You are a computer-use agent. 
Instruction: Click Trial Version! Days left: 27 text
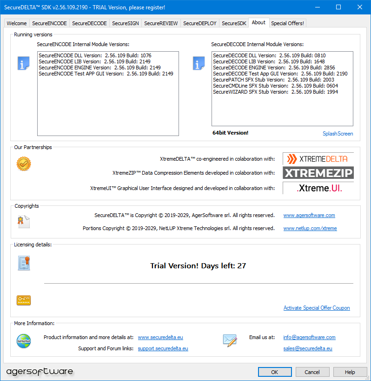coord(198,266)
